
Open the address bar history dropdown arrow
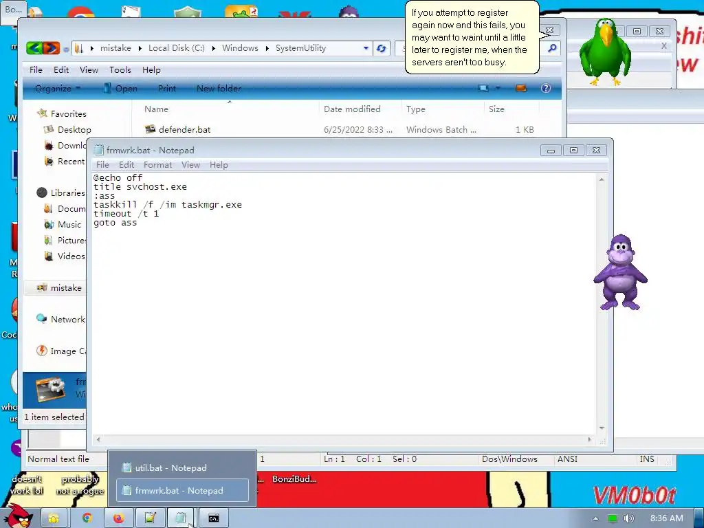(x=366, y=48)
